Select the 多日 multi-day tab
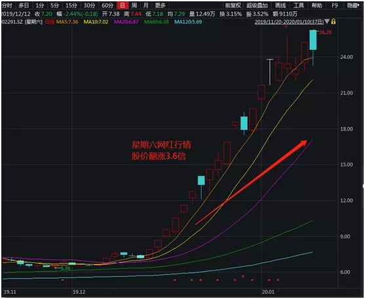 pyautogui.click(x=24, y=5)
